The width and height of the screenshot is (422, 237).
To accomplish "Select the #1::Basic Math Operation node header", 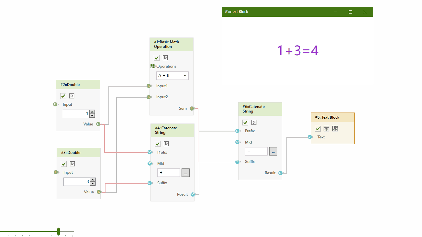I will pos(172,44).
